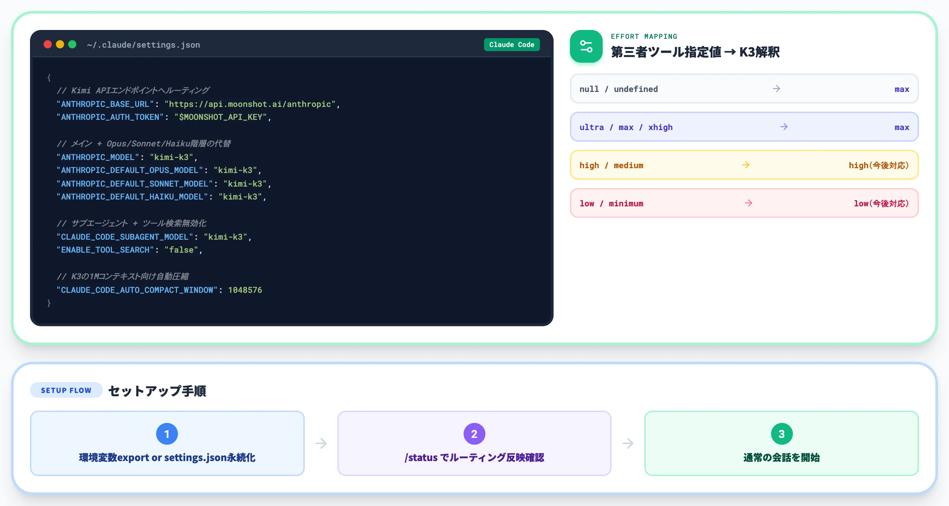Click the yellow traffic light dot
The width and height of the screenshot is (949, 506).
click(x=60, y=45)
